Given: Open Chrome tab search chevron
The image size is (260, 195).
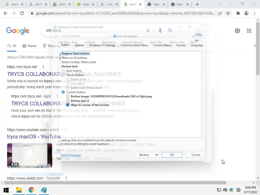Looking at the screenshot, I should click(x=219, y=4).
